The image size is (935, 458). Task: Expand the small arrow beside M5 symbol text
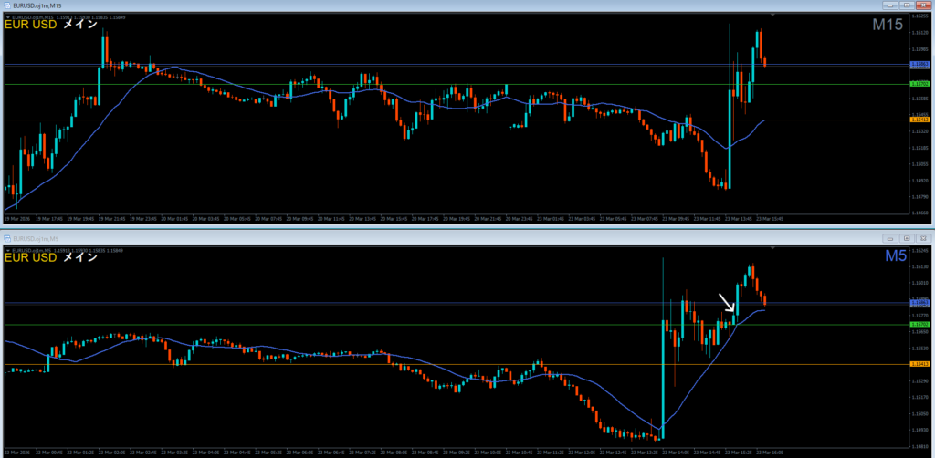8,249
